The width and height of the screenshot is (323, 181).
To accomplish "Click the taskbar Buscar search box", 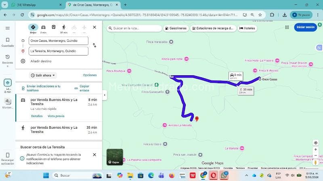I will click(x=77, y=175).
